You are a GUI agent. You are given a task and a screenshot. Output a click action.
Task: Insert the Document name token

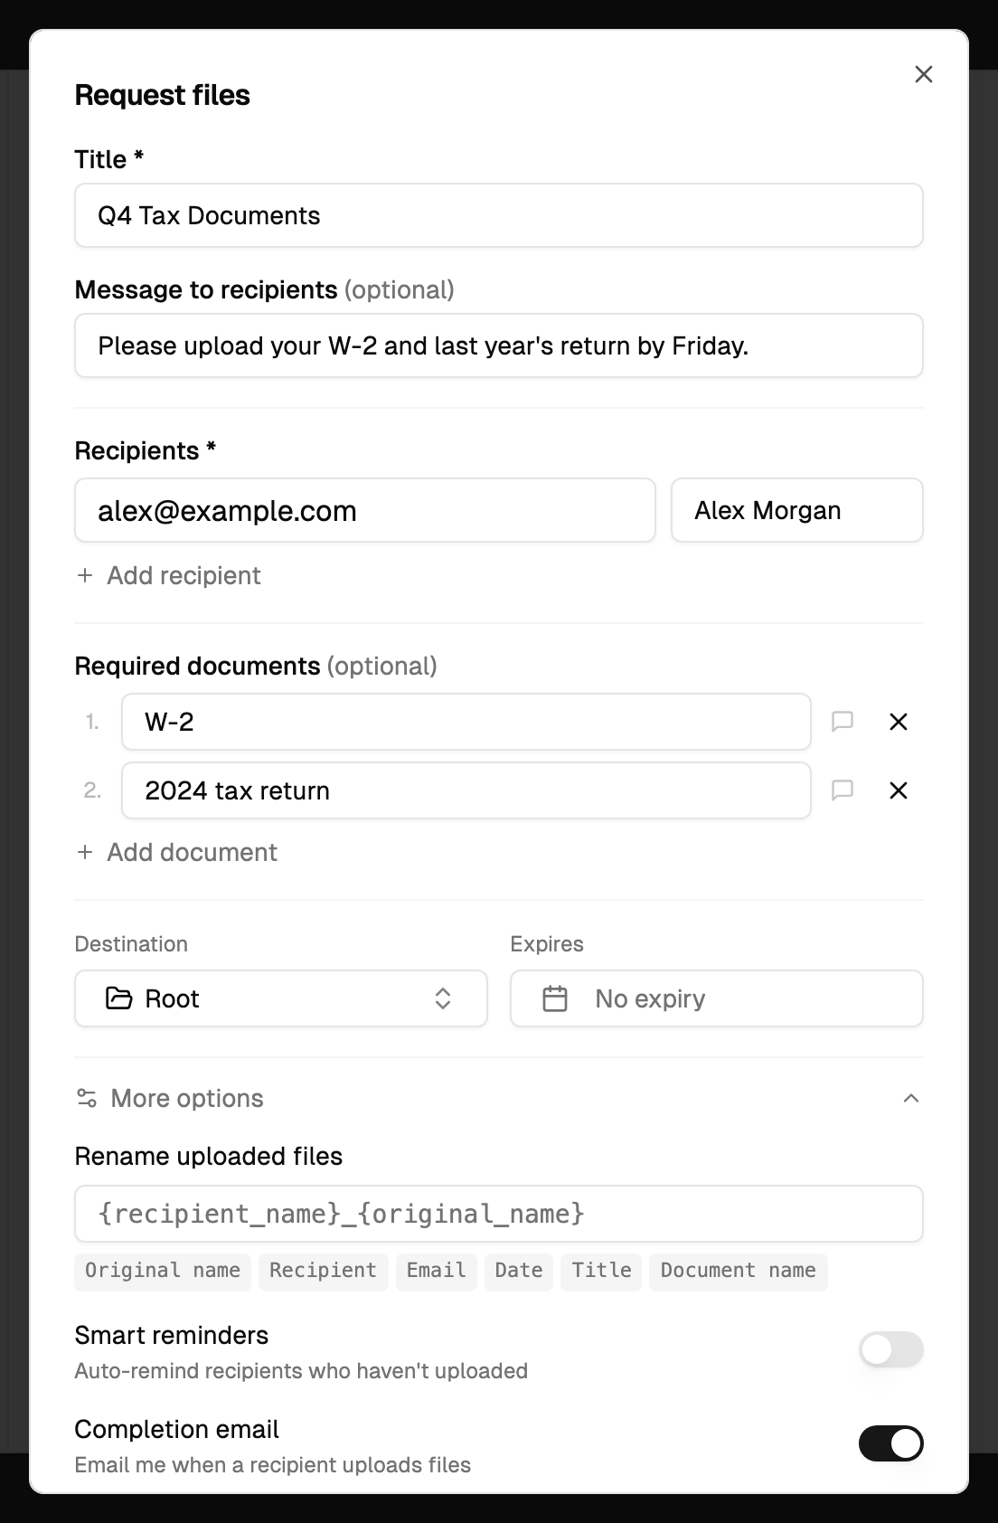click(x=739, y=1271)
